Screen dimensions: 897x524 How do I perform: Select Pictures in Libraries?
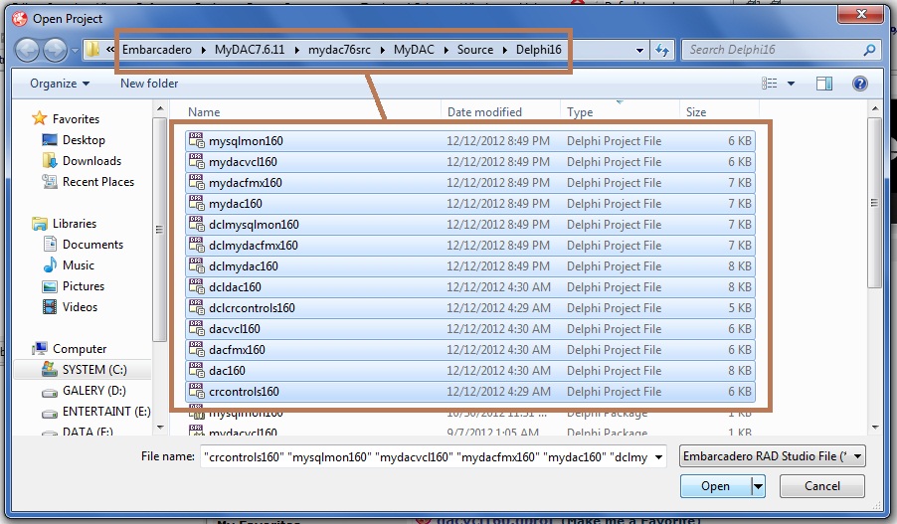74,286
